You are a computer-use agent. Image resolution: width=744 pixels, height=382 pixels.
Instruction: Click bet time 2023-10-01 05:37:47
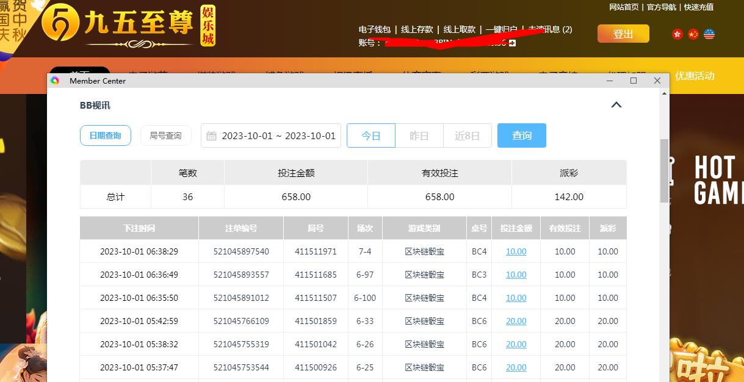139,367
